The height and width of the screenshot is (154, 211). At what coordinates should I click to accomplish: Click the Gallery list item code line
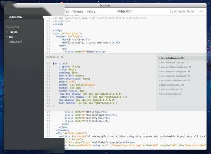tap(87, 118)
